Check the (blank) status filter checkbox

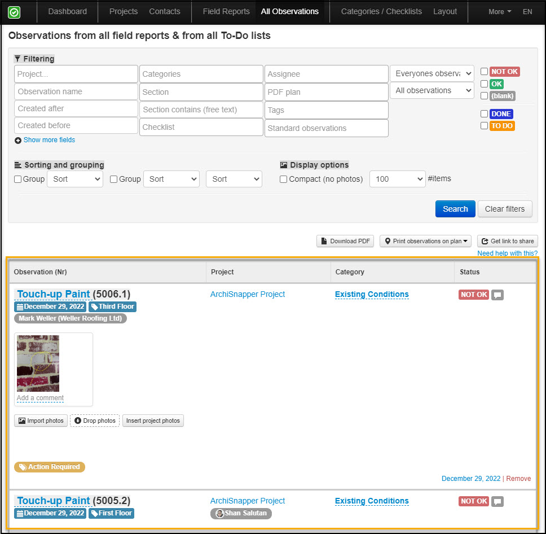point(484,95)
